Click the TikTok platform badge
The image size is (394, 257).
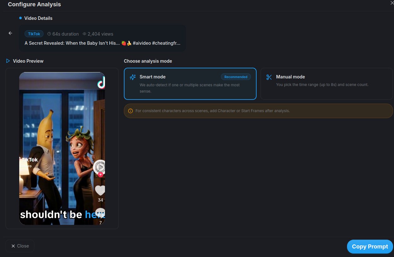coord(34,34)
